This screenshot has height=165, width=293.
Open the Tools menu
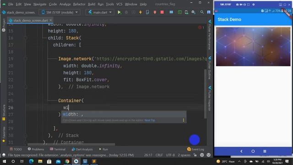[x=110, y=4]
